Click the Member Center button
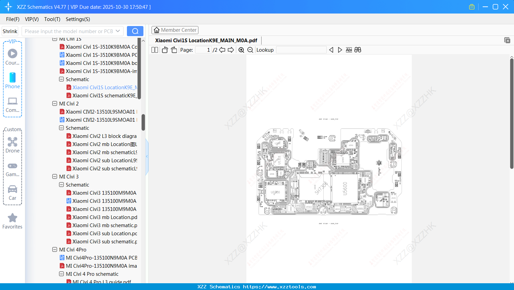Screen dimensions: 514x290 coord(175,30)
